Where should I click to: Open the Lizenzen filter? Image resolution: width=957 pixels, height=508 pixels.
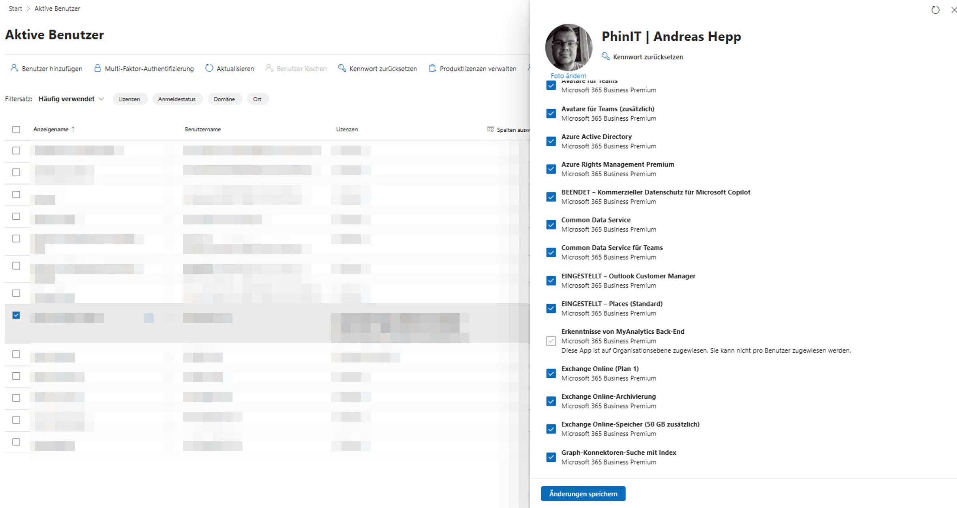click(129, 99)
